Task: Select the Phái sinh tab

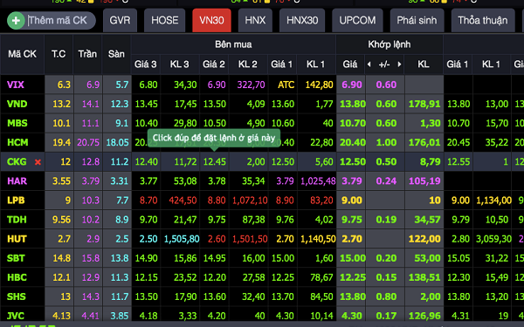Action: tap(417, 20)
